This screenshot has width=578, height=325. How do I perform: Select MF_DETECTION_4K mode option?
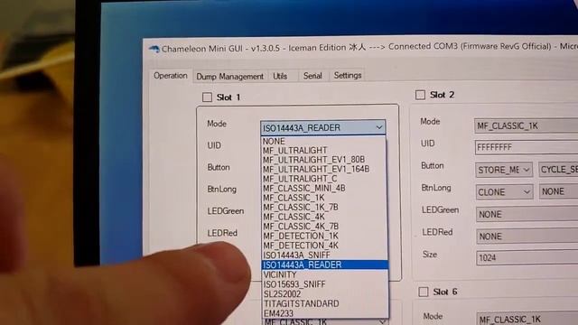324,246
